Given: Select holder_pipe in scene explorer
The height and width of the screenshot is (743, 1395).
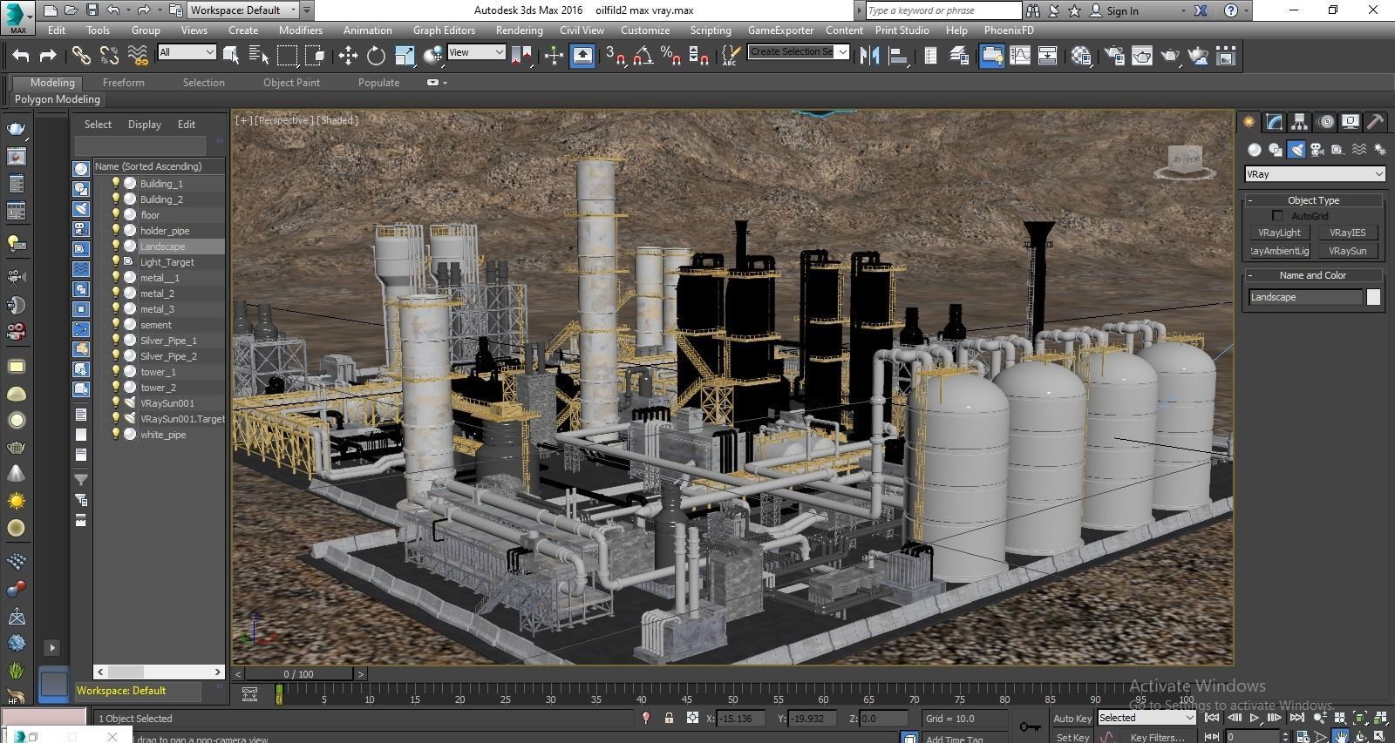Looking at the screenshot, I should (164, 231).
